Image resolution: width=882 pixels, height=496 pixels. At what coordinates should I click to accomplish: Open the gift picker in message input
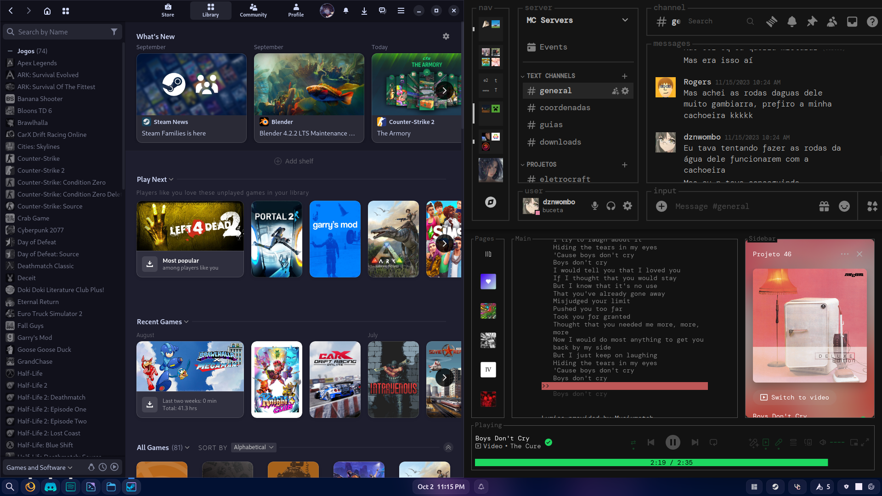pos(824,206)
